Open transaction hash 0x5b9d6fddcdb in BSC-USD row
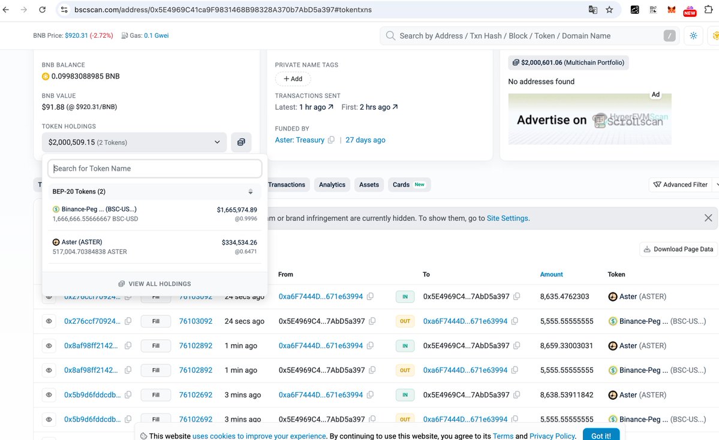Image resolution: width=719 pixels, height=440 pixels. pyautogui.click(x=92, y=420)
